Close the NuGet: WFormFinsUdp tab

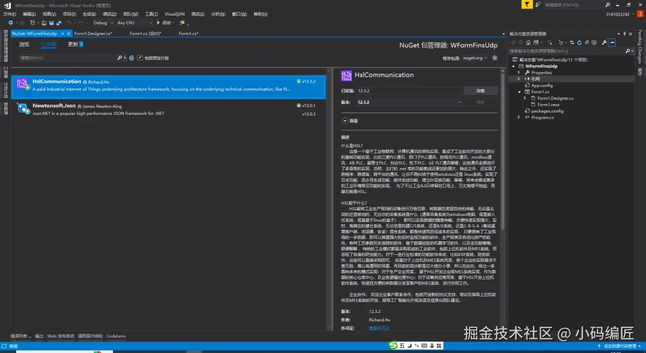click(68, 34)
